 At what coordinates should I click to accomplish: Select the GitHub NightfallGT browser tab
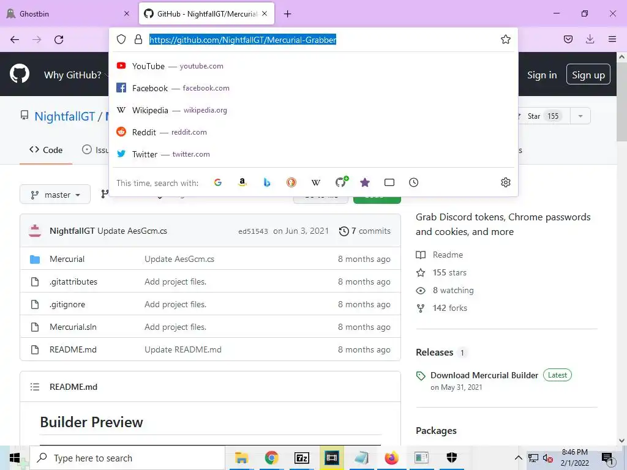[206, 13]
